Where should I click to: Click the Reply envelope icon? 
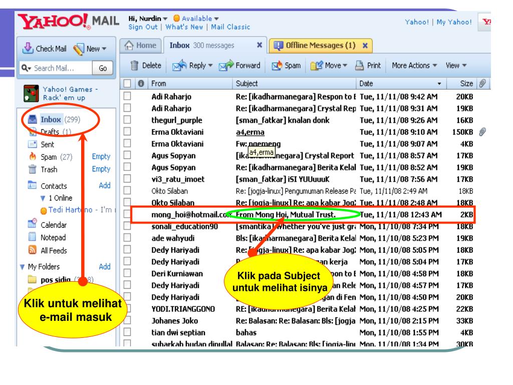[x=179, y=66]
